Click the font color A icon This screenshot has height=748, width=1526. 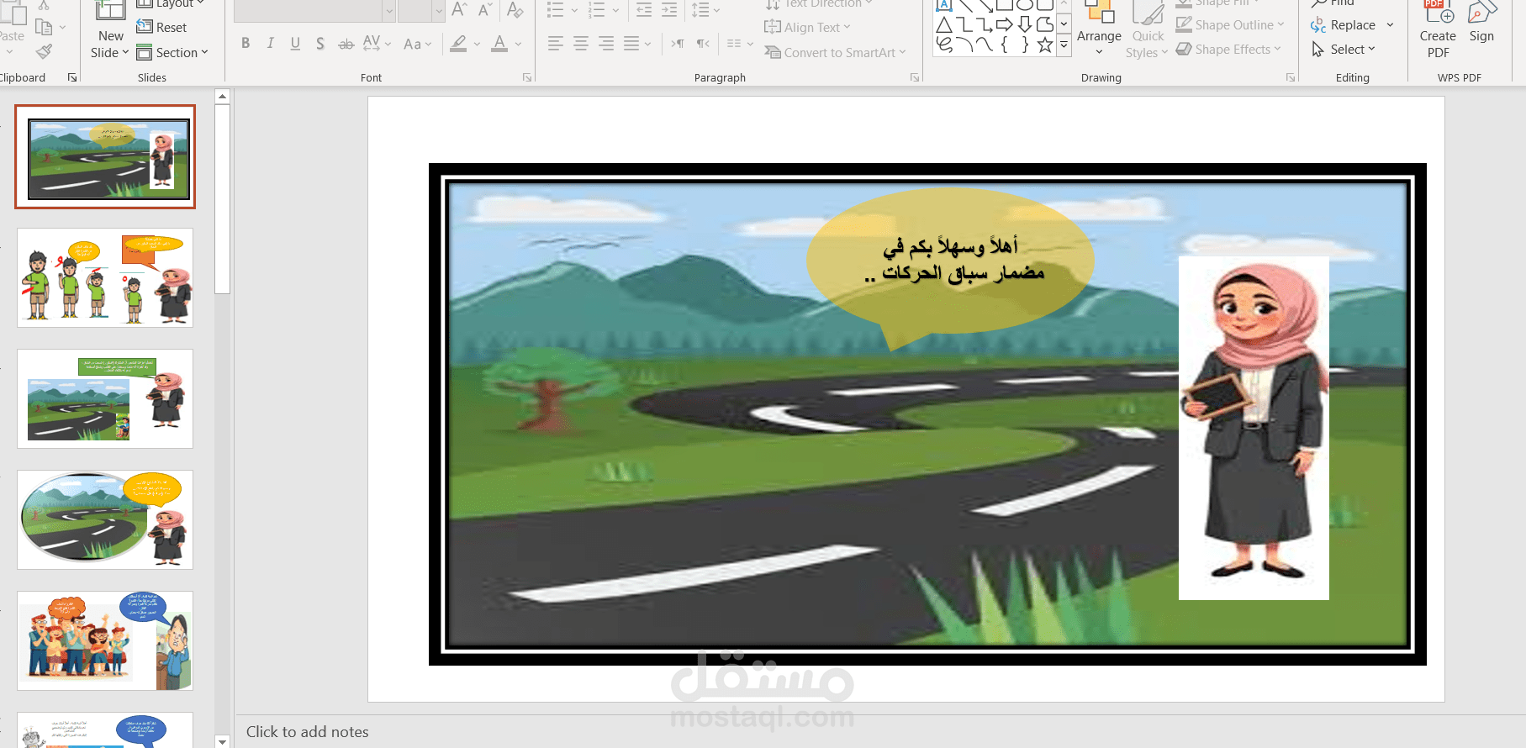point(499,44)
